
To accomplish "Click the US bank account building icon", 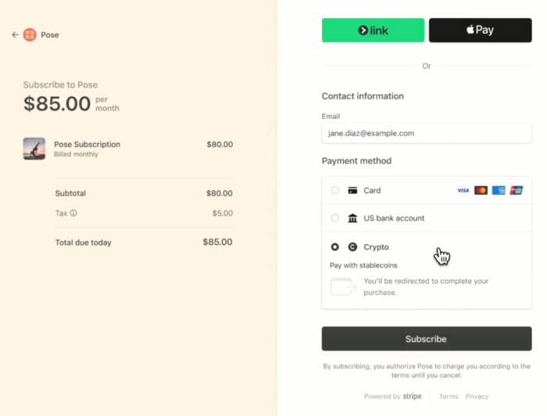I will point(352,218).
